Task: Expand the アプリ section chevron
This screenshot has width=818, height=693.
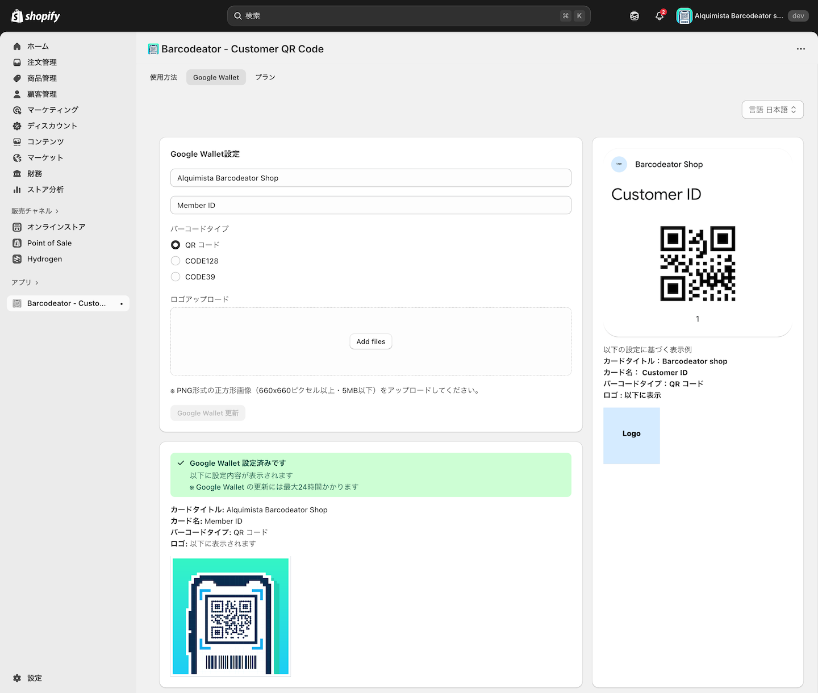Action: click(x=37, y=282)
